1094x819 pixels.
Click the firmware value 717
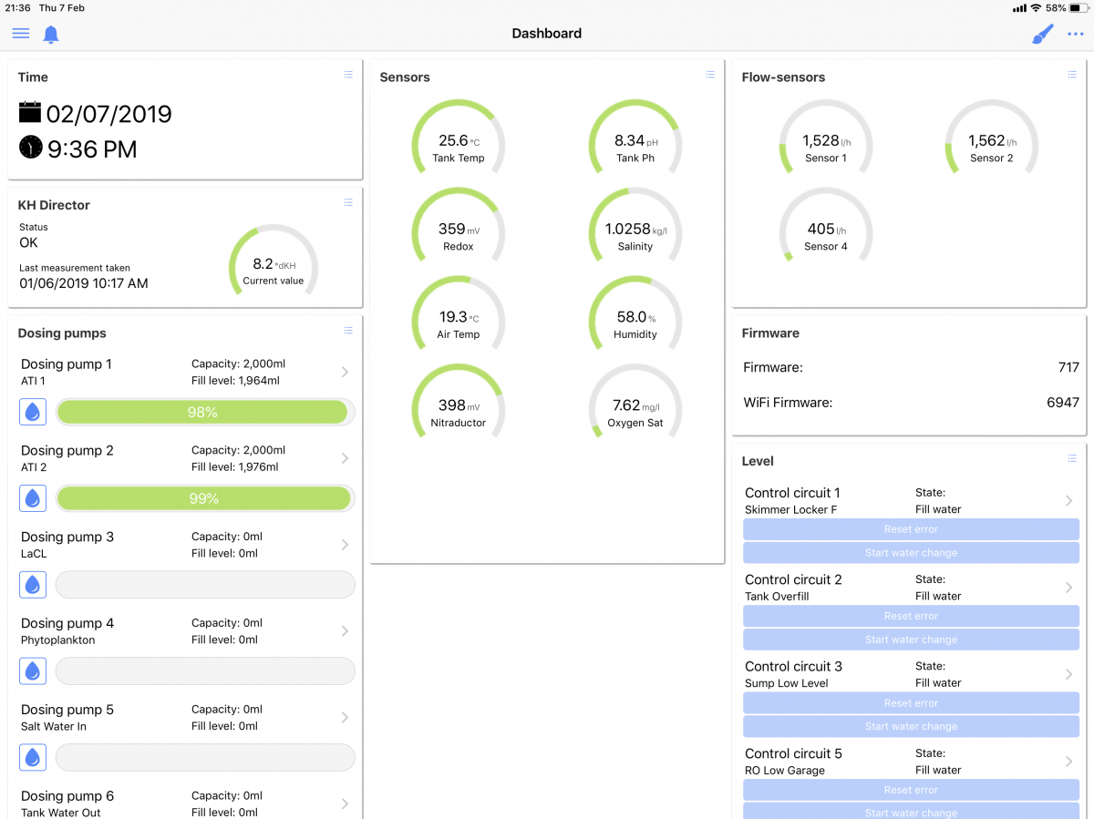pyautogui.click(x=1069, y=368)
